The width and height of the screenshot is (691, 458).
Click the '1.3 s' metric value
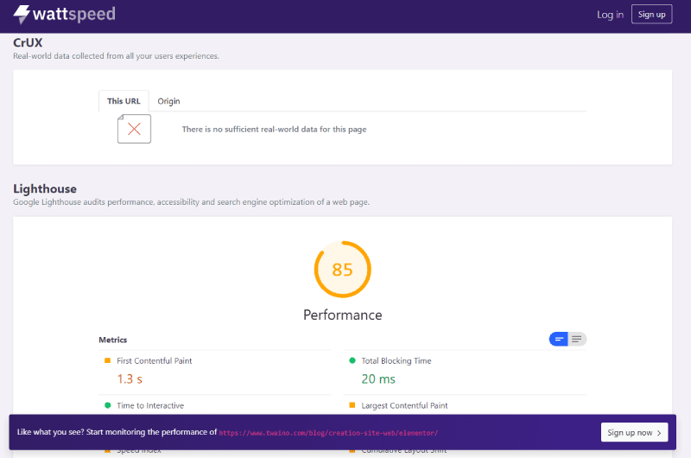click(130, 379)
